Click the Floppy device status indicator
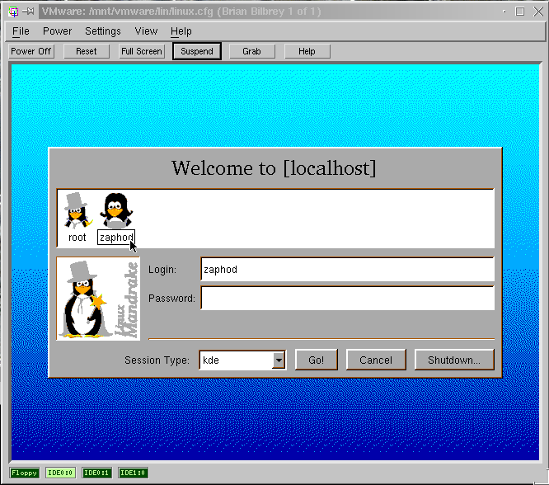 click(25, 473)
